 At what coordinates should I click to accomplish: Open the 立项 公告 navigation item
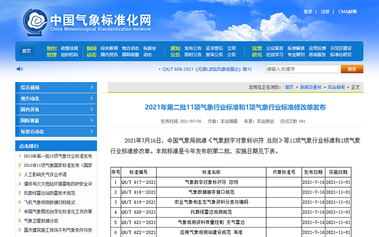pyautogui.click(x=231, y=51)
